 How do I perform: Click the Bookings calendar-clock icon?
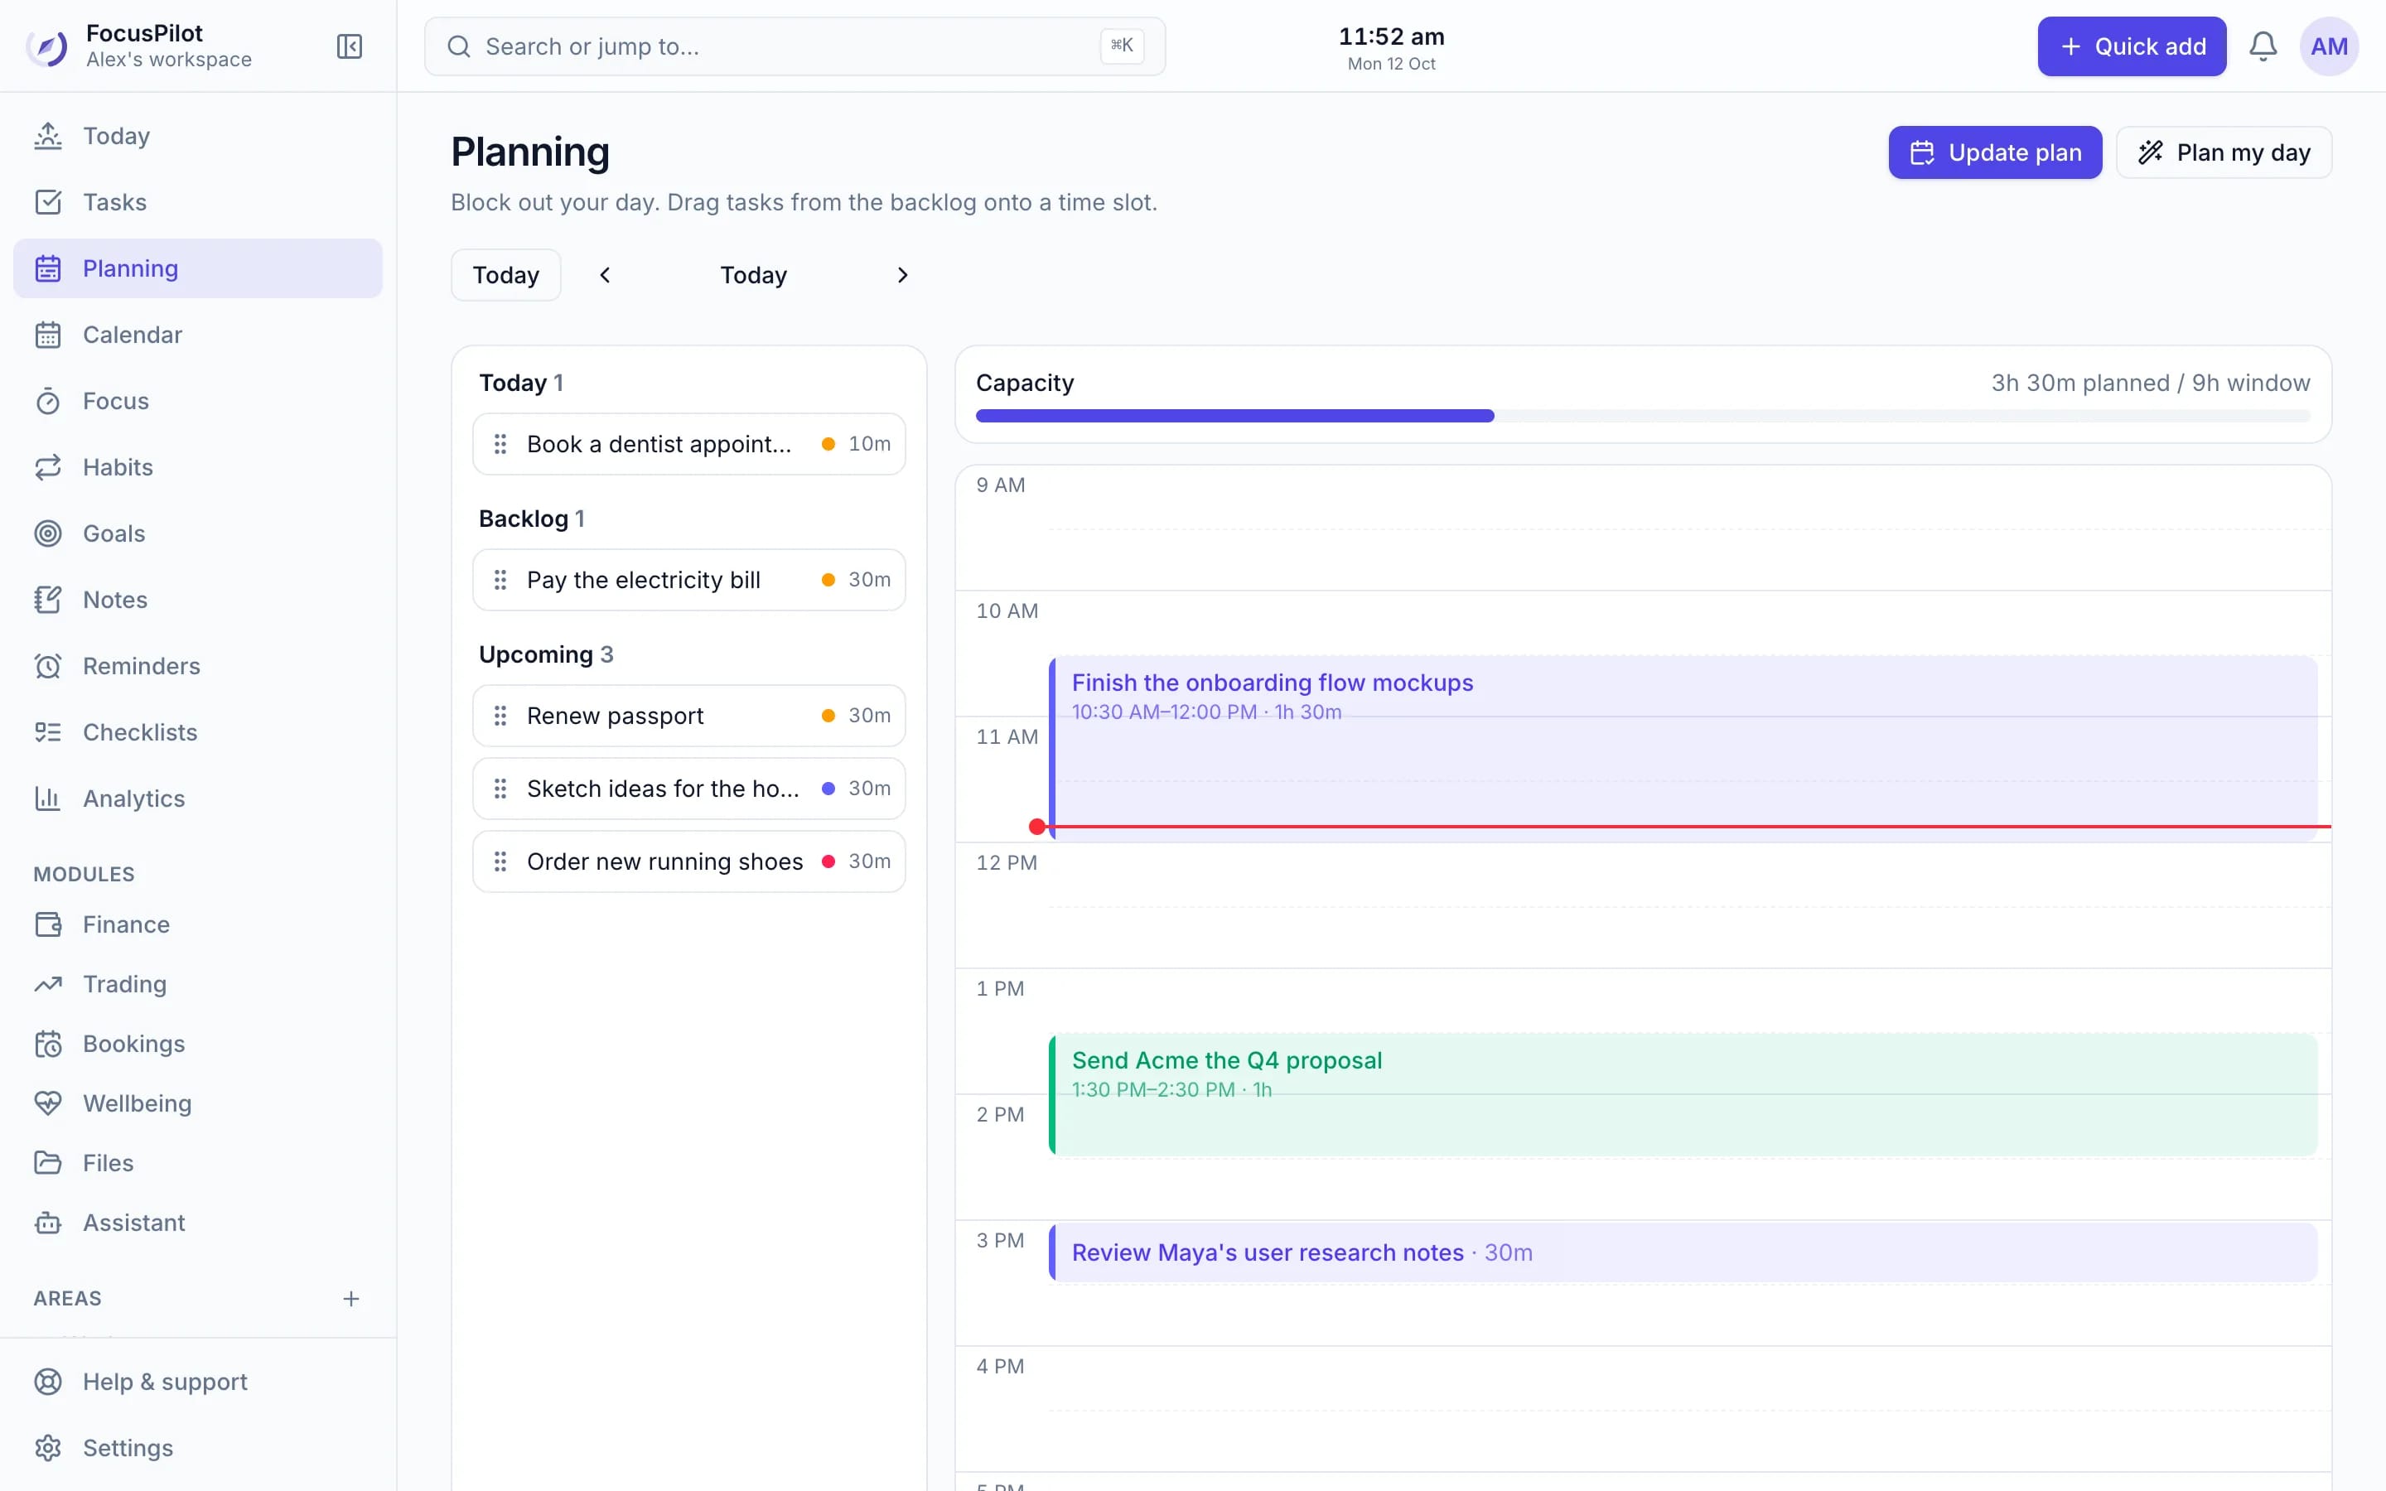[x=47, y=1044]
